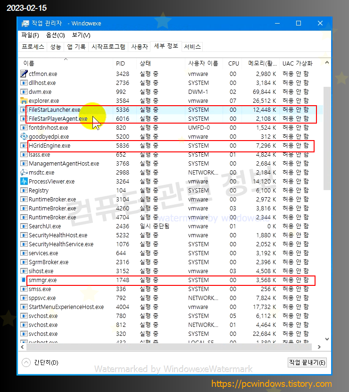Image resolution: width=349 pixels, height=392 pixels.
Task: Select the first RuntimeBroker.exe row, PID 3104
Action: click(171, 199)
